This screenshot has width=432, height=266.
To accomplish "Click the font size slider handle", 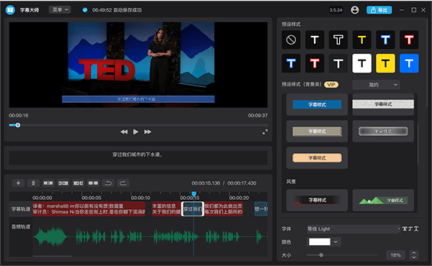I will pyautogui.click(x=321, y=255).
